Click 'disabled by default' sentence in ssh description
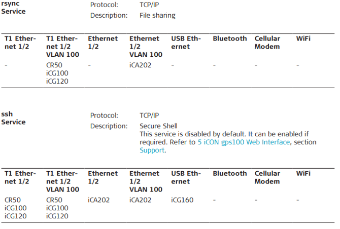 point(224,134)
